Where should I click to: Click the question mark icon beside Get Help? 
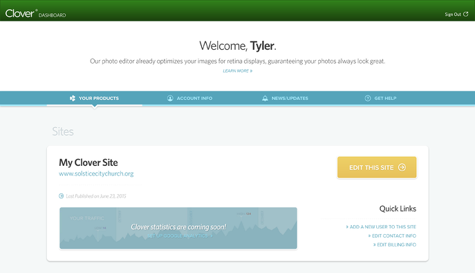click(368, 98)
